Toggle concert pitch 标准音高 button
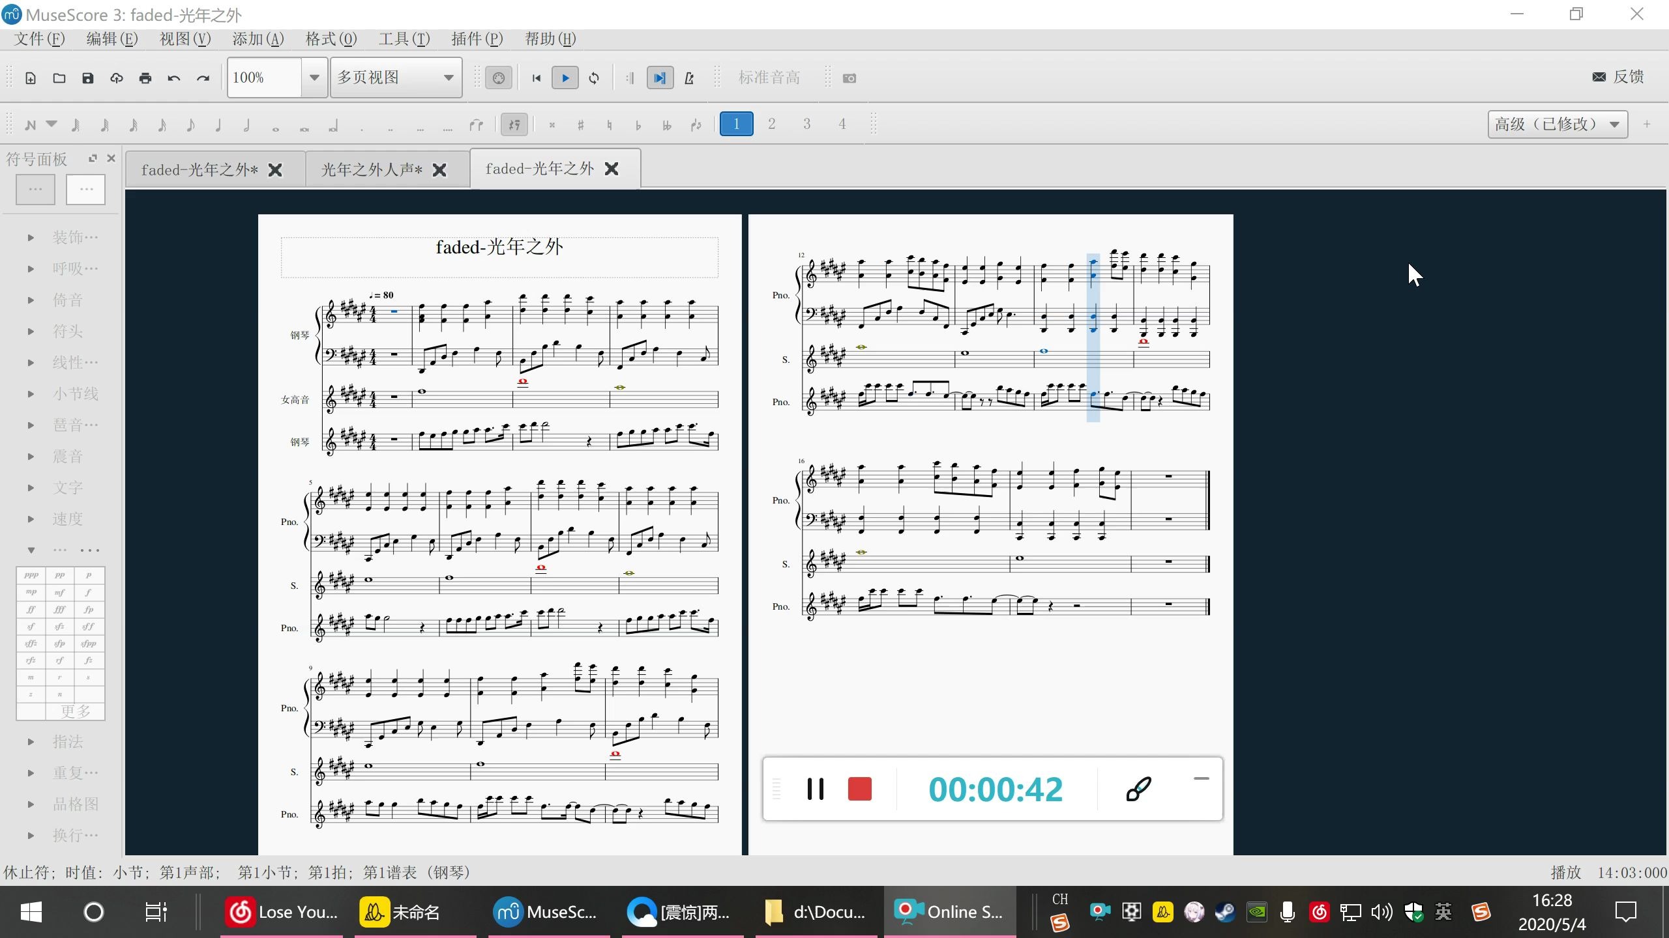The width and height of the screenshot is (1669, 938). click(x=769, y=78)
